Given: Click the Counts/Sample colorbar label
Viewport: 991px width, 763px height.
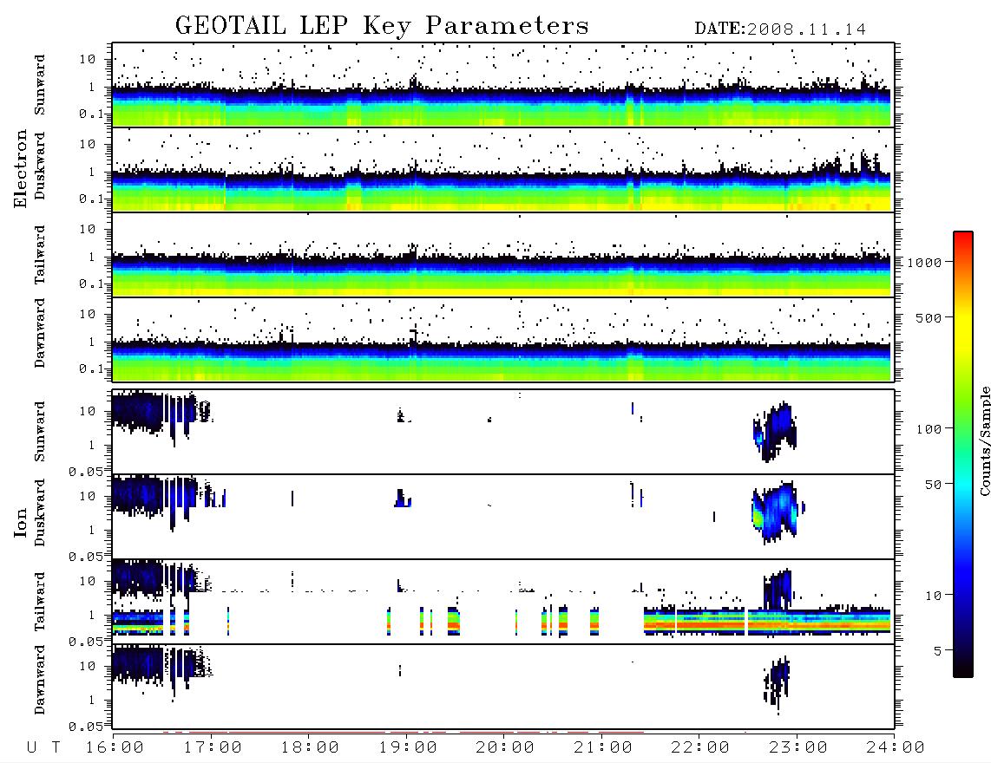Looking at the screenshot, I should click(x=984, y=440).
